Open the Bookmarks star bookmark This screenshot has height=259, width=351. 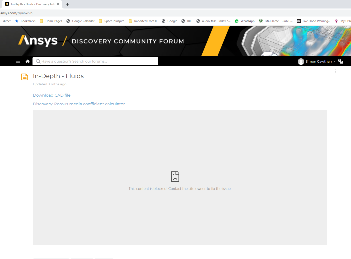pos(25,21)
